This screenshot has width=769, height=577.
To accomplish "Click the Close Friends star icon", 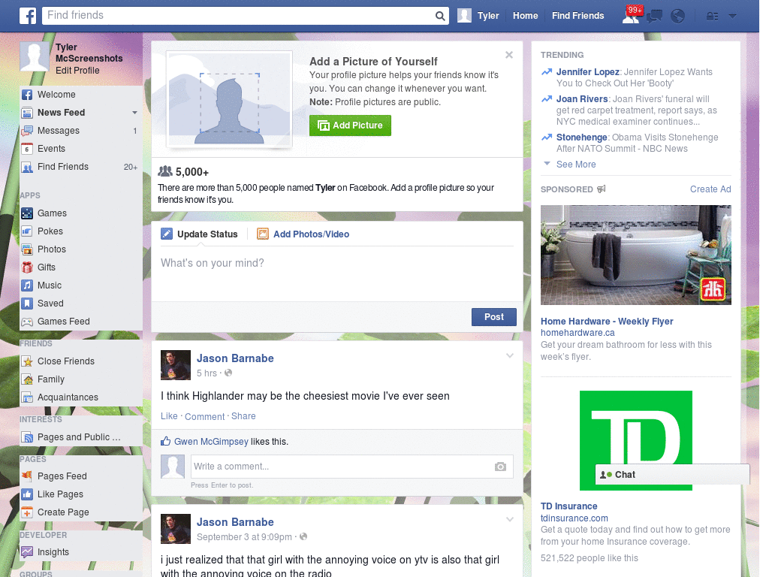I will tap(27, 361).
